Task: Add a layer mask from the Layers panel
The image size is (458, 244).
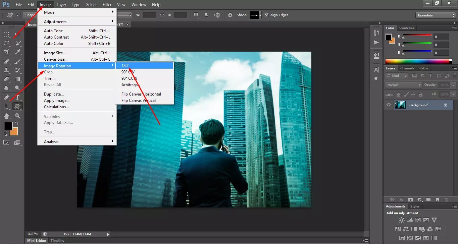Action: [x=410, y=200]
